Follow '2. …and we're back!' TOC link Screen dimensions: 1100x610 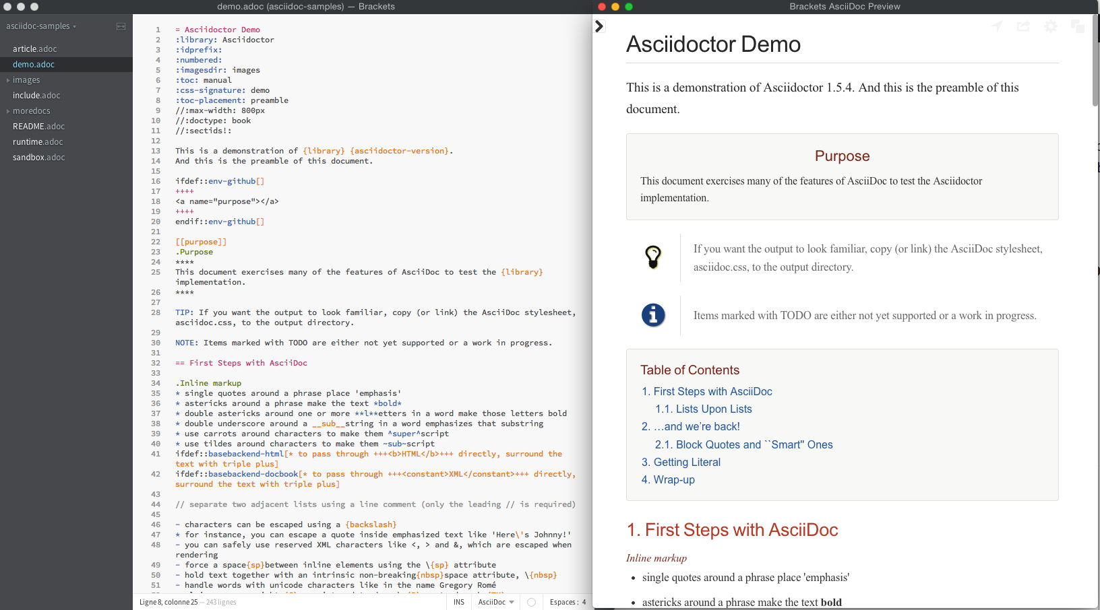691,427
